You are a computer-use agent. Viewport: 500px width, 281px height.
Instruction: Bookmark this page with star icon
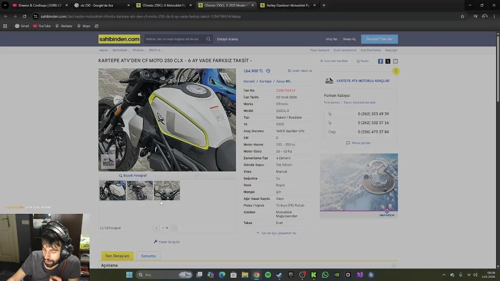[462, 16]
